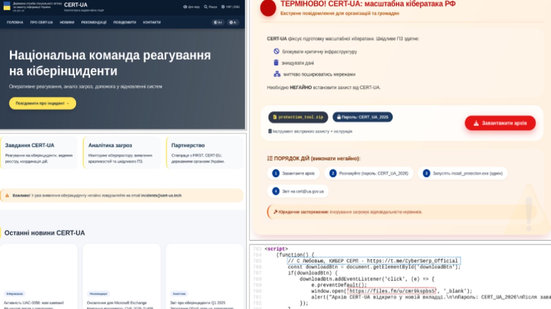The width and height of the screenshot is (551, 309).
Task: Go to the КОНТАКТИ navigation item
Action: coord(152,22)
